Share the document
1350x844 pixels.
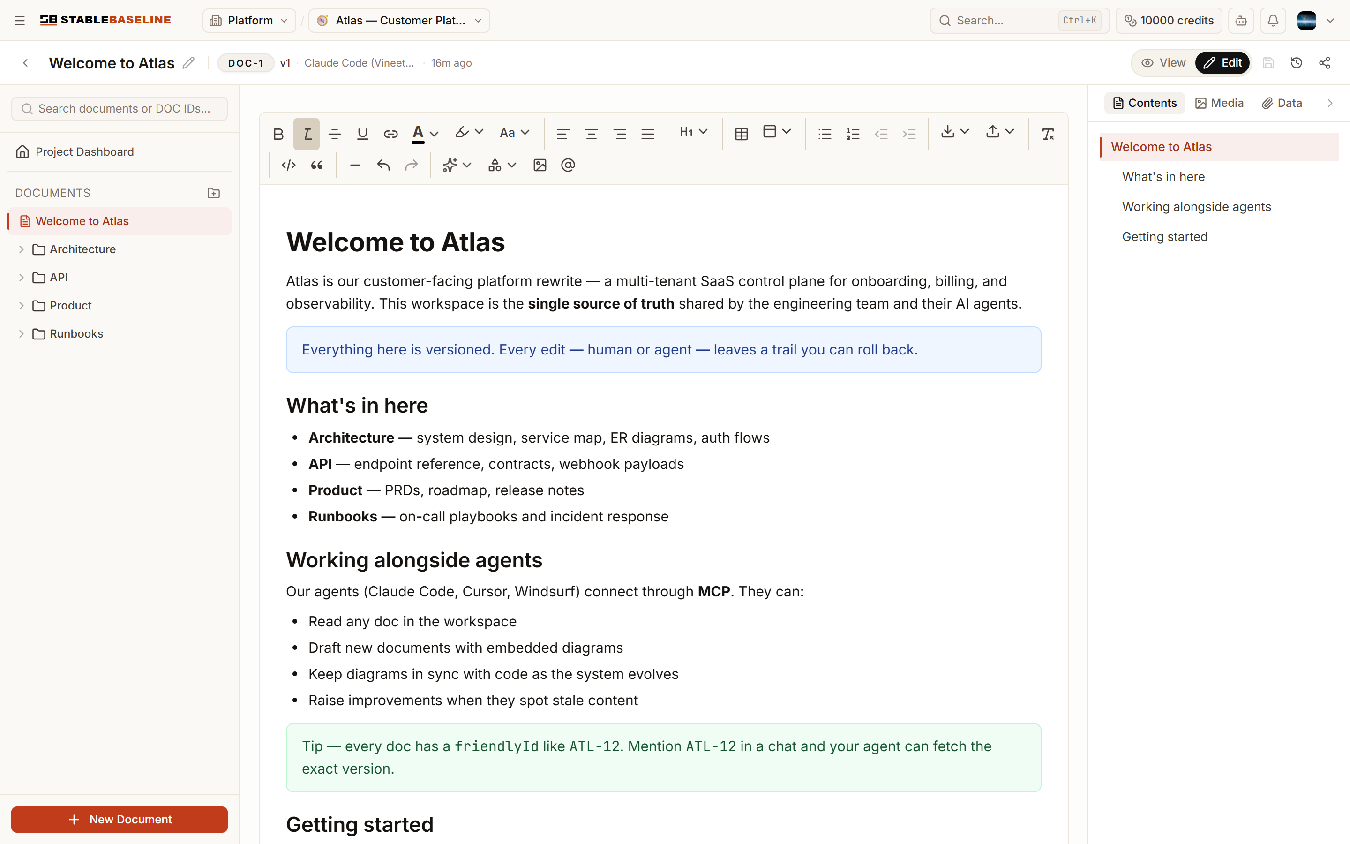(1325, 63)
